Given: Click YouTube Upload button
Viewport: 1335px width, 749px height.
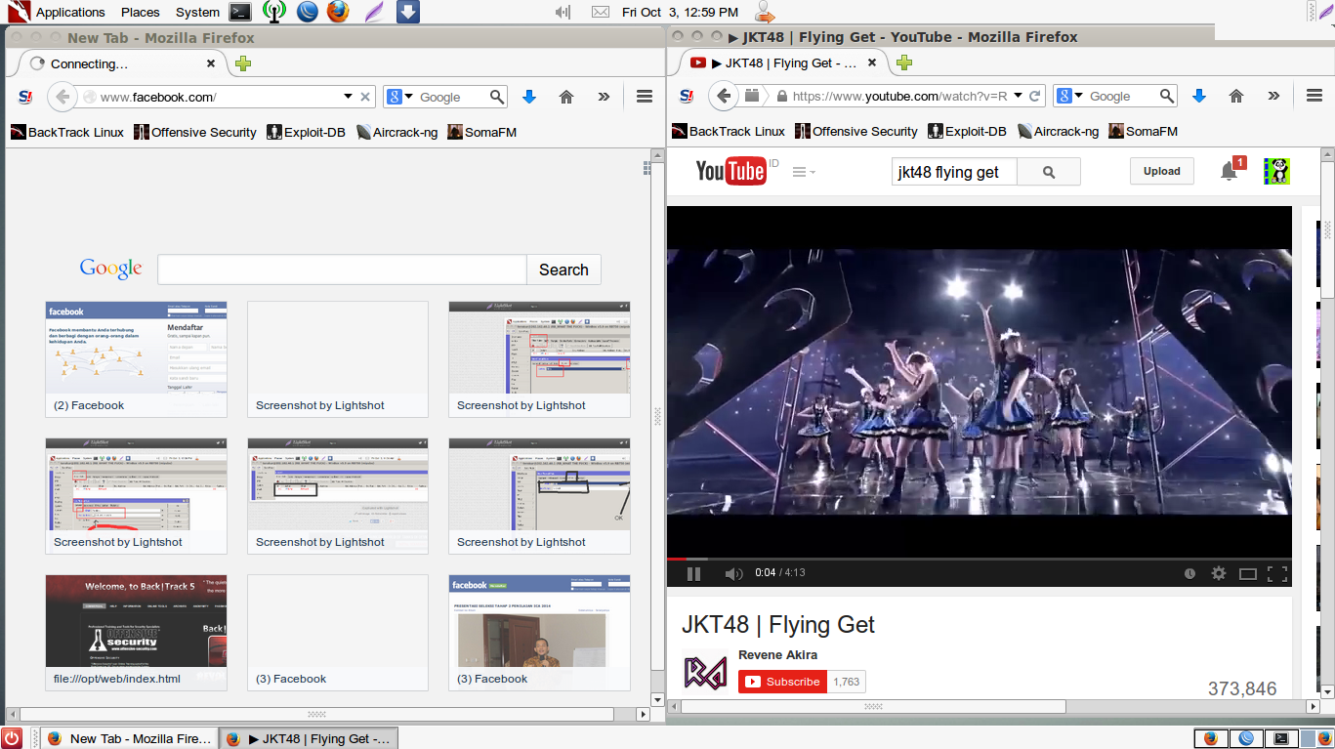Looking at the screenshot, I should 1162,171.
